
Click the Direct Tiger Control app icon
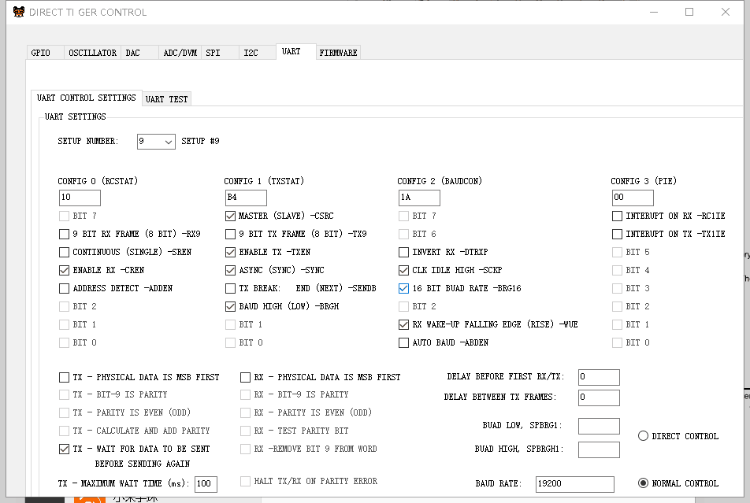[19, 12]
